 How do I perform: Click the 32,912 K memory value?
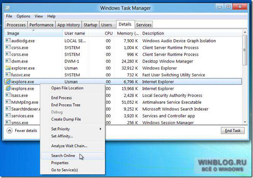point(130,68)
